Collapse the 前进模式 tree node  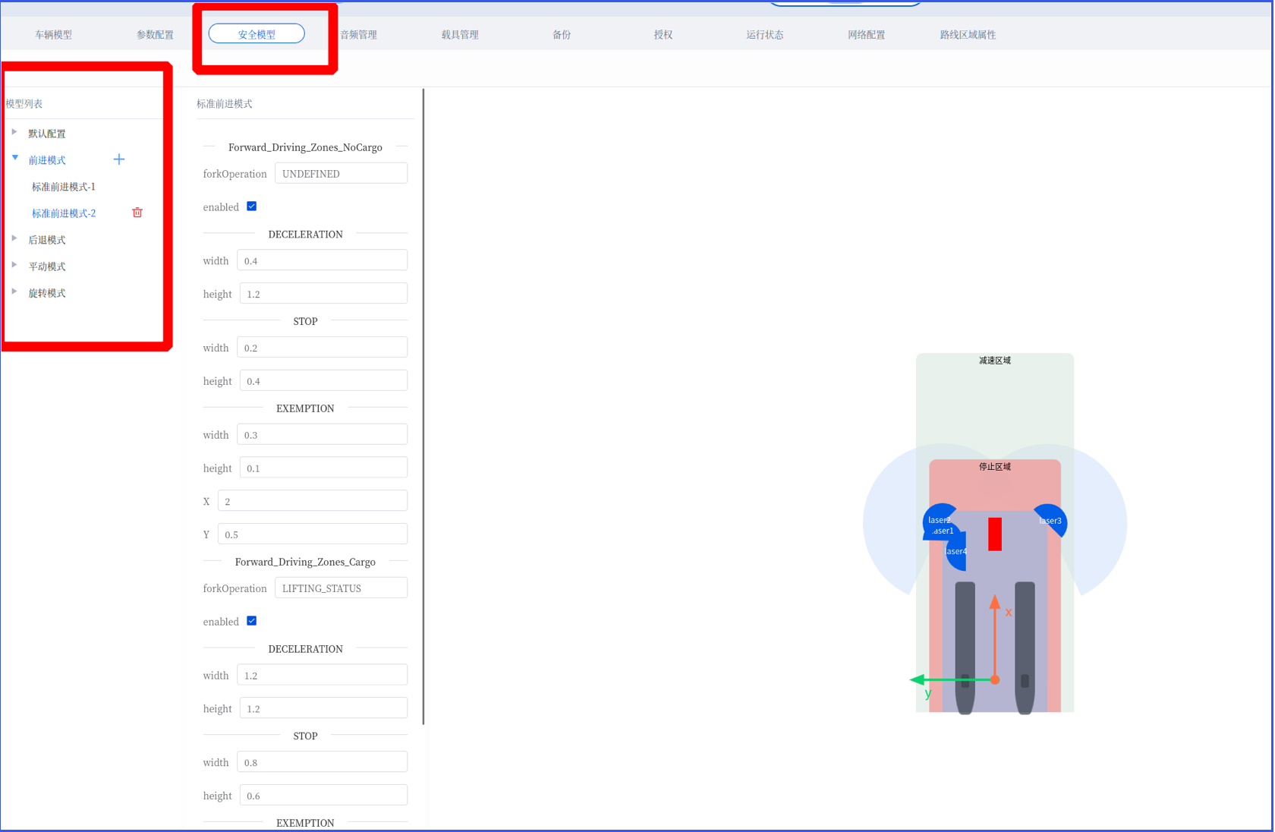coord(14,159)
